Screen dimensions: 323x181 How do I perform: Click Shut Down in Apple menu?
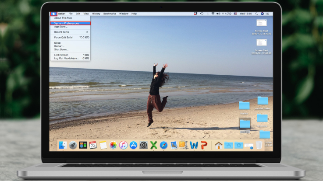coord(61,49)
